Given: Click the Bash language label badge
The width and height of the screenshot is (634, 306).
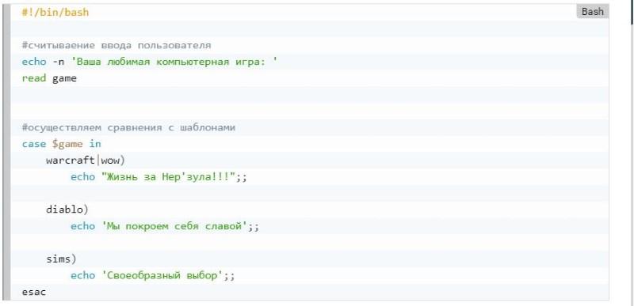Looking at the screenshot, I should (x=592, y=12).
